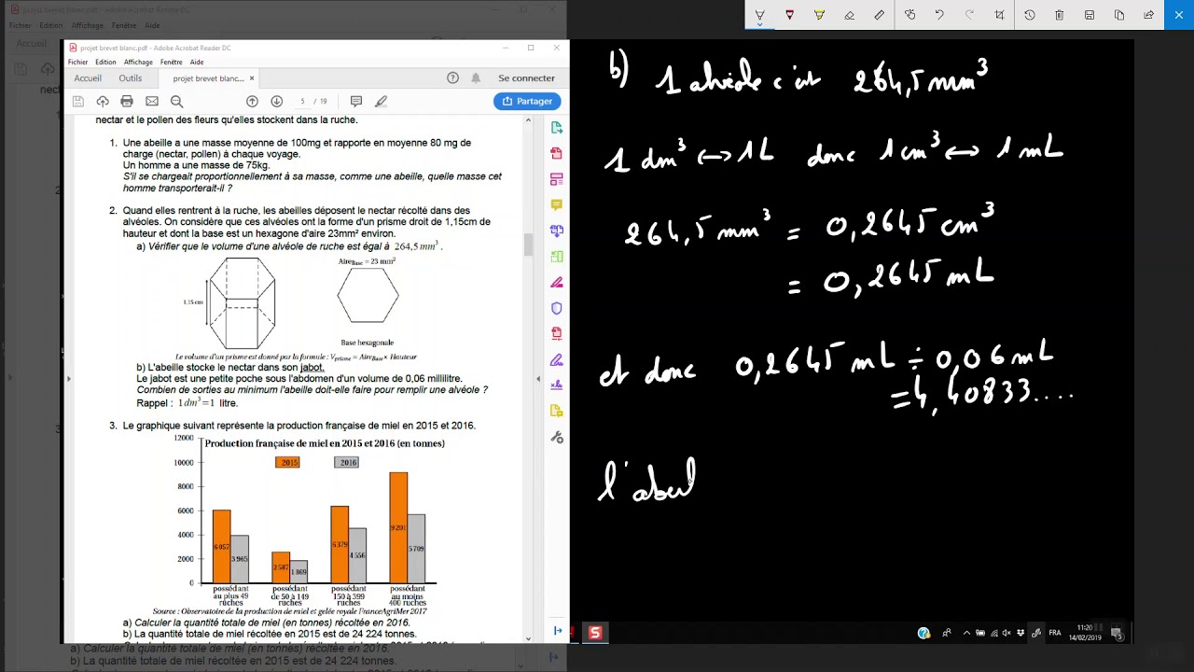Open the search magnifier in Acrobat
1194x672 pixels.
coord(176,101)
